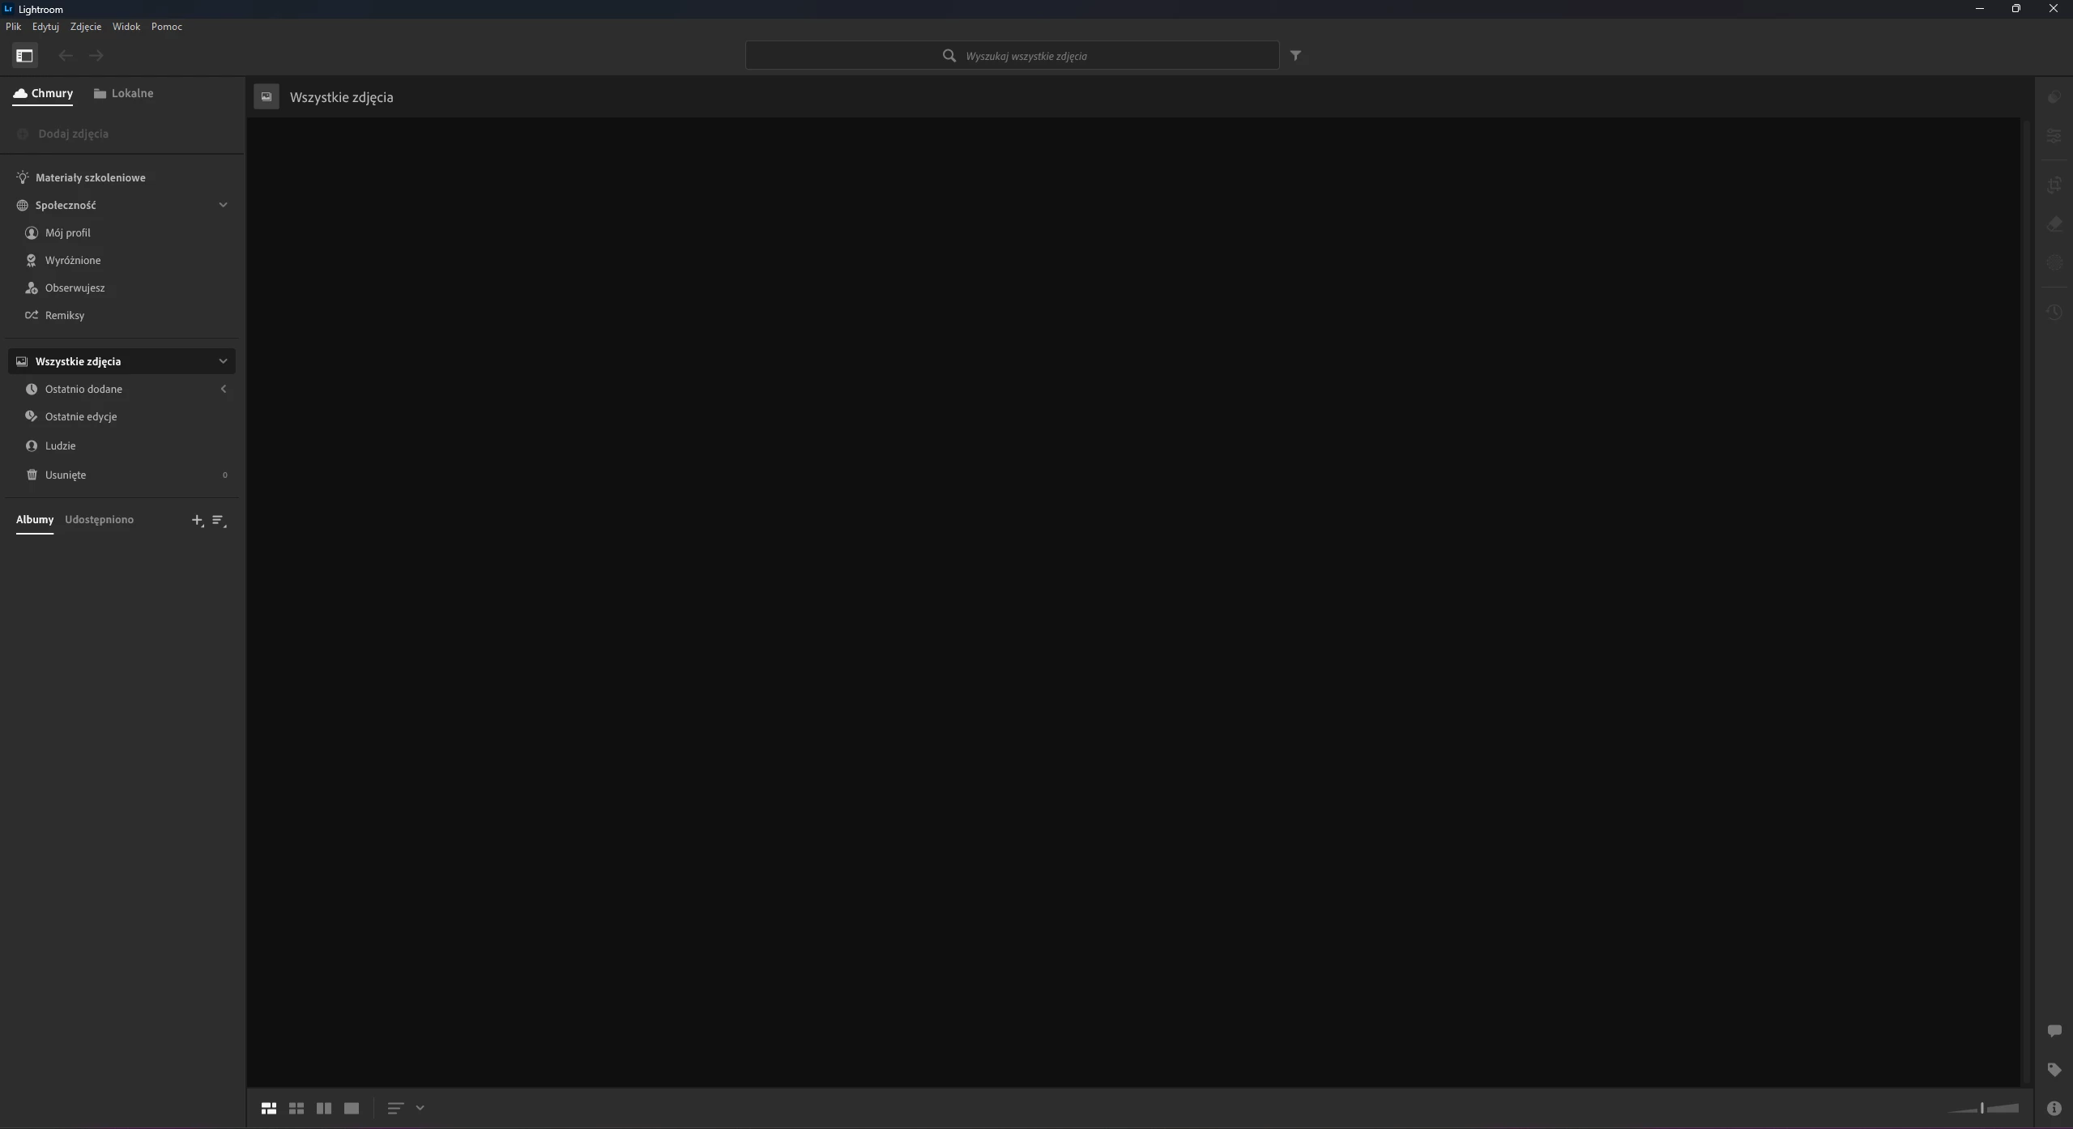2073x1129 pixels.
Task: Open Materiały szkoleniowe
Action: 90,177
